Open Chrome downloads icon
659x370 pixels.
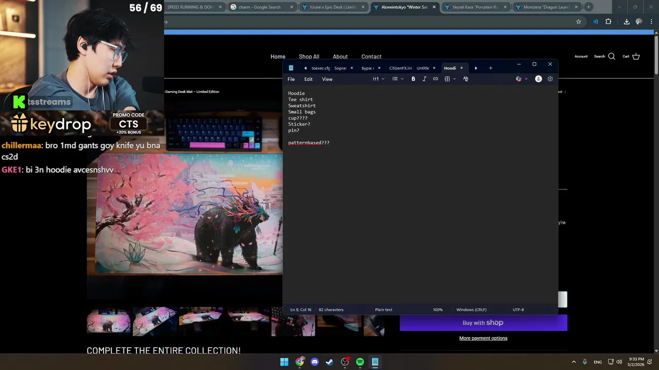coord(627,22)
